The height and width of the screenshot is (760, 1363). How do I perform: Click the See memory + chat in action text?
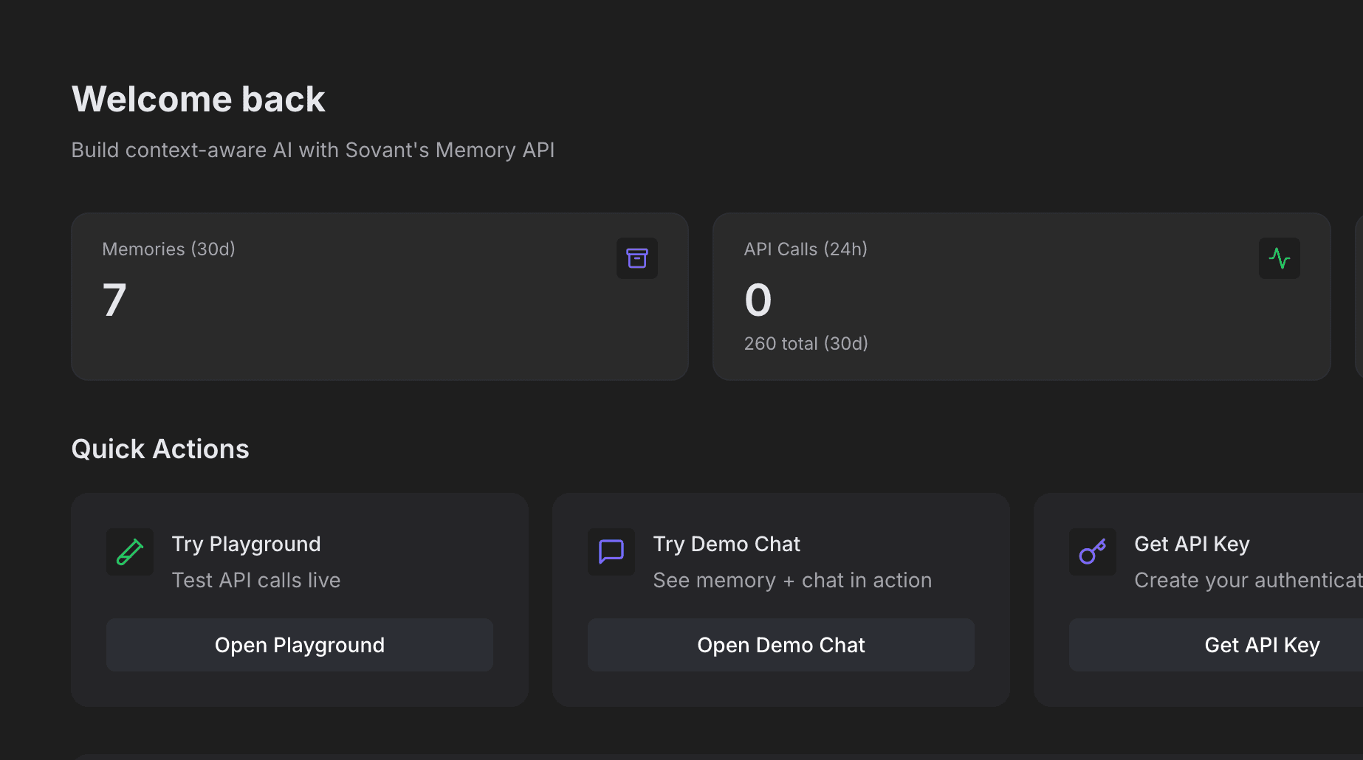(x=792, y=581)
